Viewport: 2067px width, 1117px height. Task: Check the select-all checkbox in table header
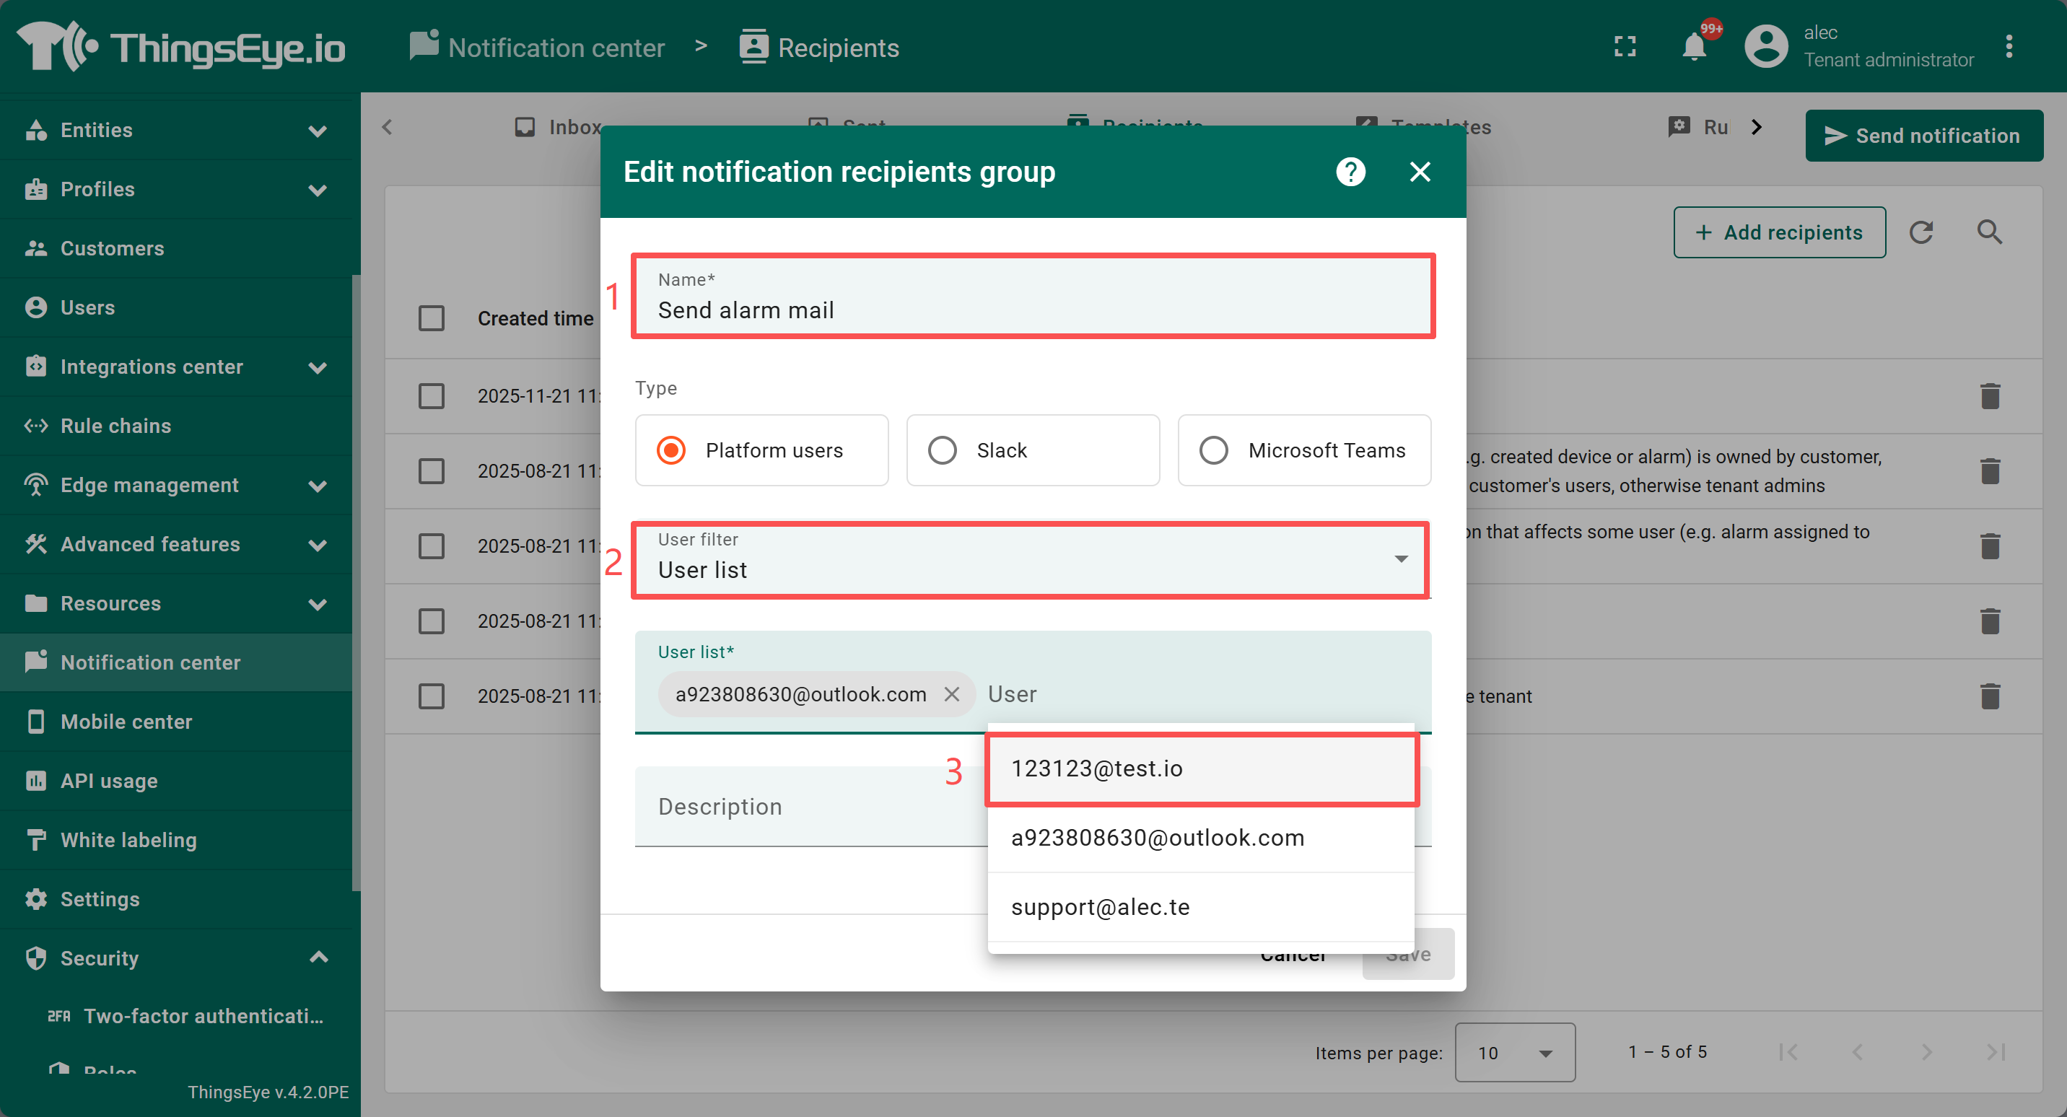(432, 318)
